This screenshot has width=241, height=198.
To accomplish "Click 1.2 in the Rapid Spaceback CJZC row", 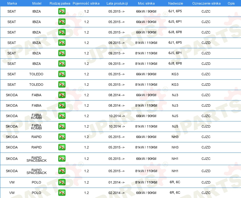I will pyautogui.click(x=86, y=159).
